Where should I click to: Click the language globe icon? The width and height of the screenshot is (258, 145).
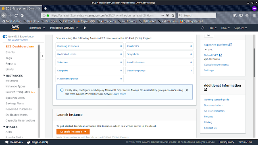[28, 142]
